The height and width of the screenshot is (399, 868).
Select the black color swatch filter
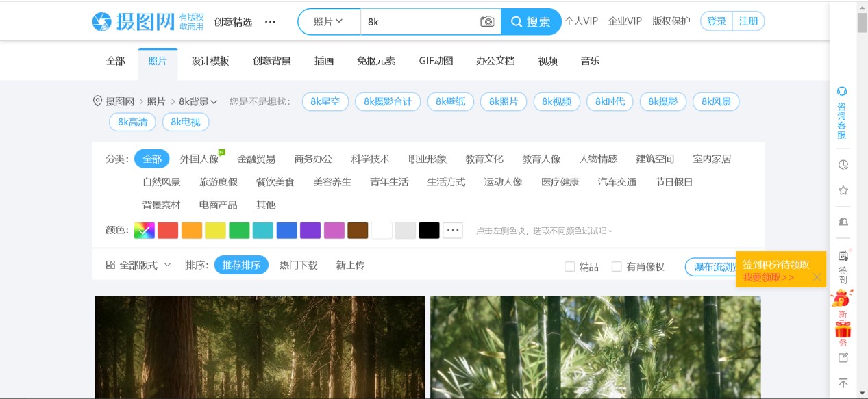click(429, 231)
